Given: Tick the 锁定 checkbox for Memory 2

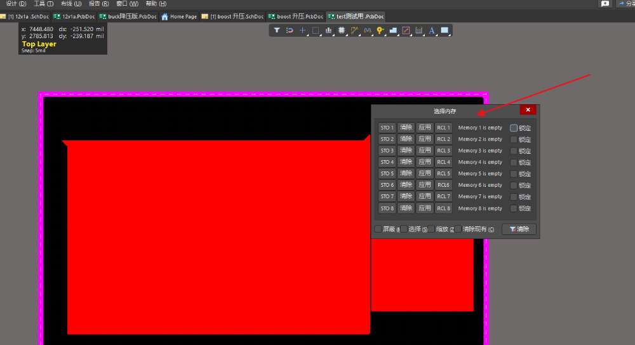Looking at the screenshot, I should pyautogui.click(x=514, y=139).
